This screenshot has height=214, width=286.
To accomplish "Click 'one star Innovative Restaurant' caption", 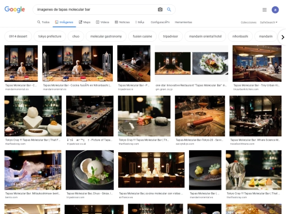I will pyautogui.click(x=191, y=85).
